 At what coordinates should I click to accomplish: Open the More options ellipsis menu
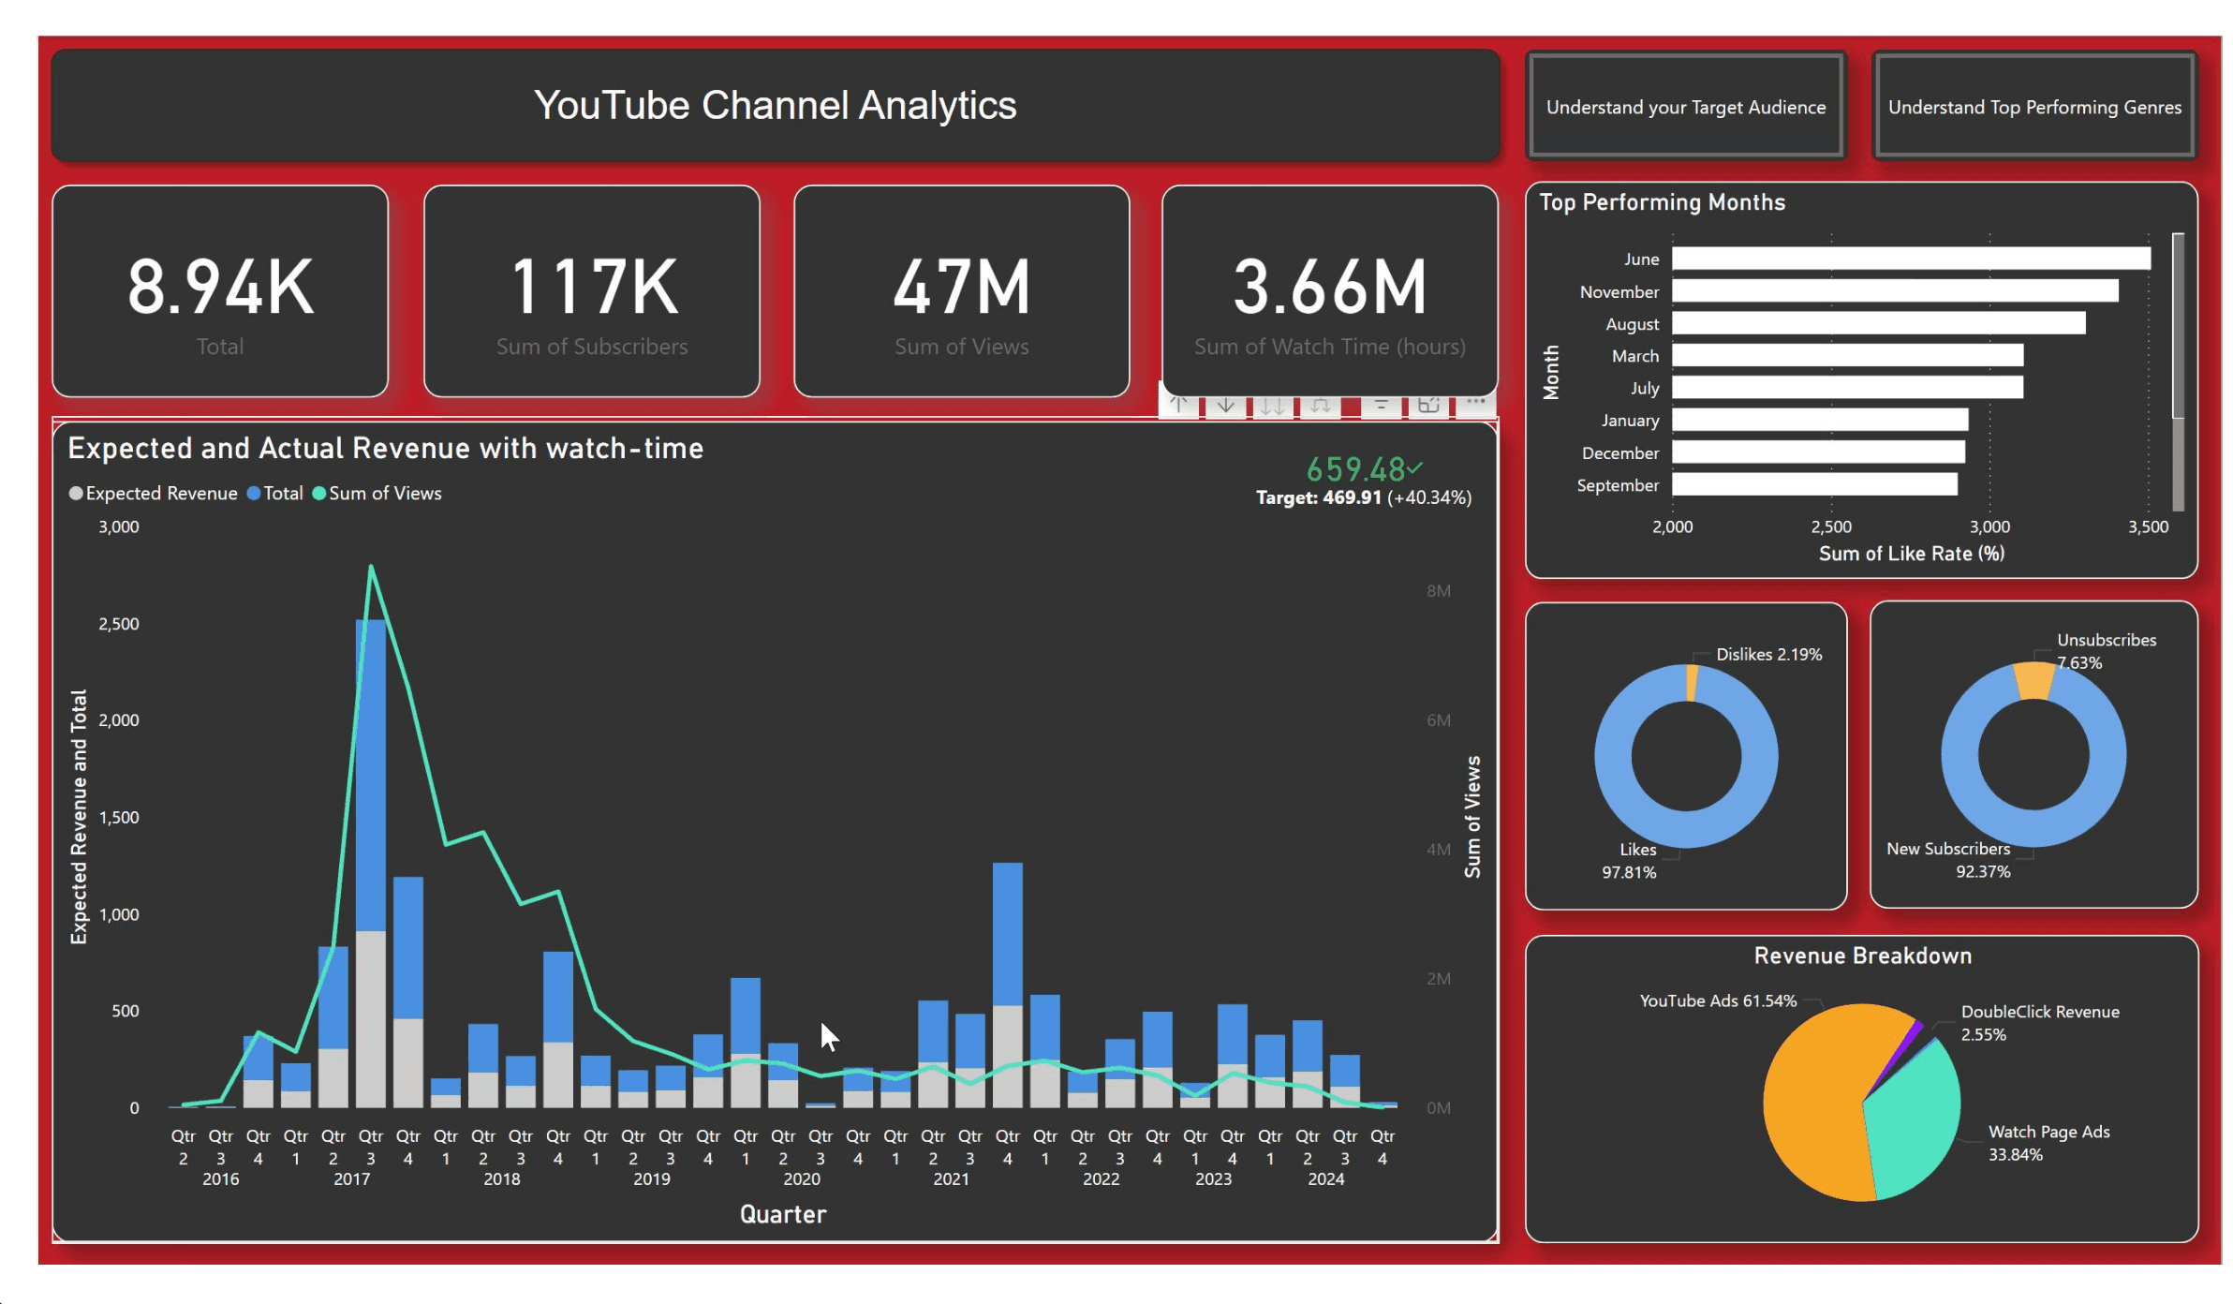coord(1476,402)
